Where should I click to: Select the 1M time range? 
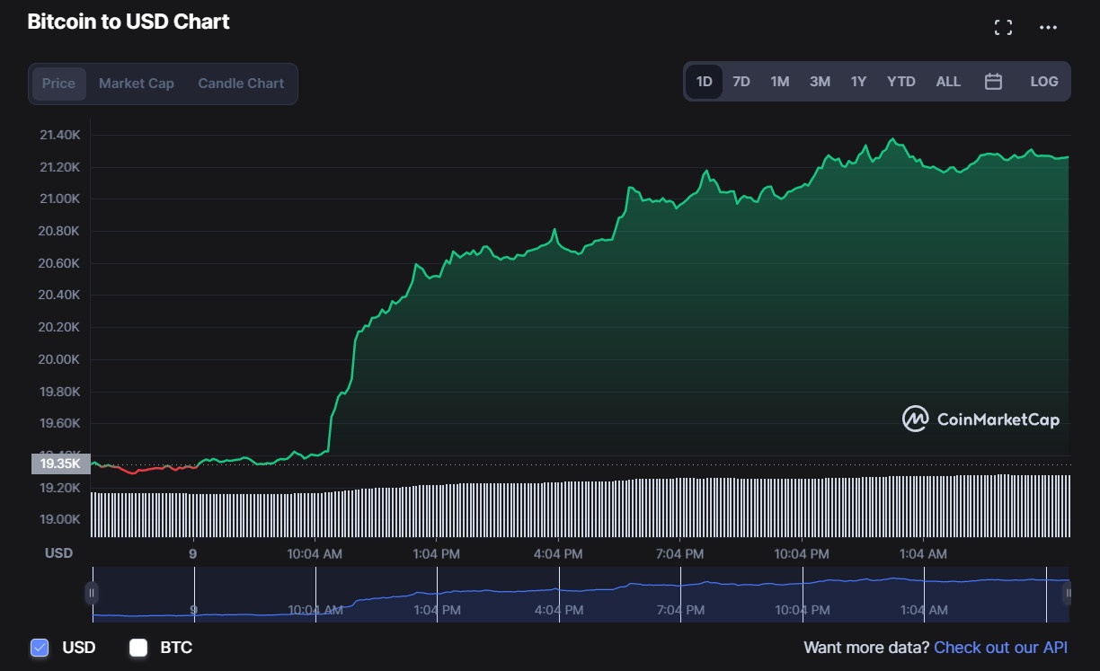(x=779, y=81)
